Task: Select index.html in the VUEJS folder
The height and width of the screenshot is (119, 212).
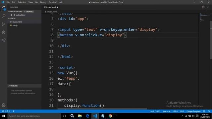Action: (x=17, y=22)
